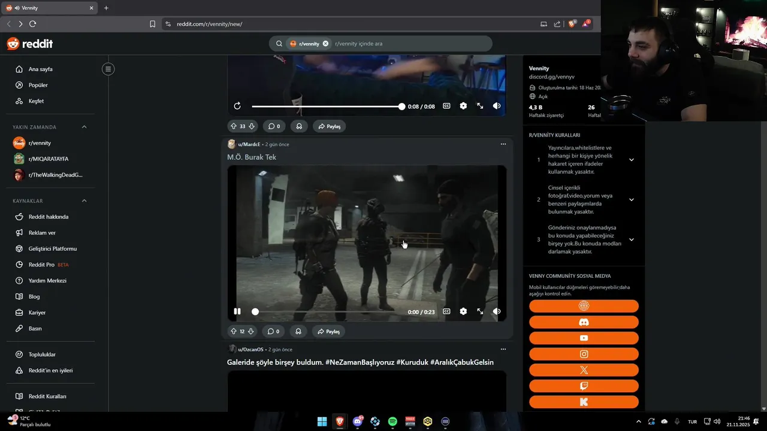The image size is (767, 431).
Task: Mute the 0:23 video
Action: [x=497, y=311]
